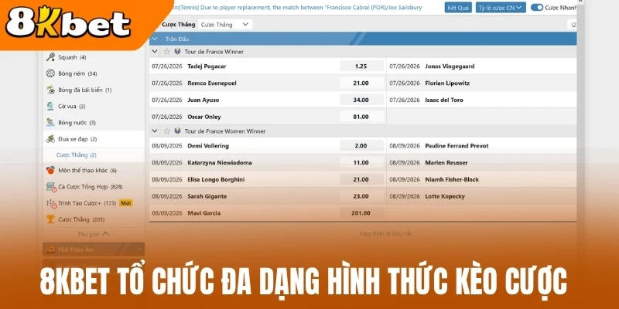This screenshot has width=619, height=309.
Task: Bet on Katarzyna Niewiadoma at 11.00
Action: pyautogui.click(x=361, y=162)
